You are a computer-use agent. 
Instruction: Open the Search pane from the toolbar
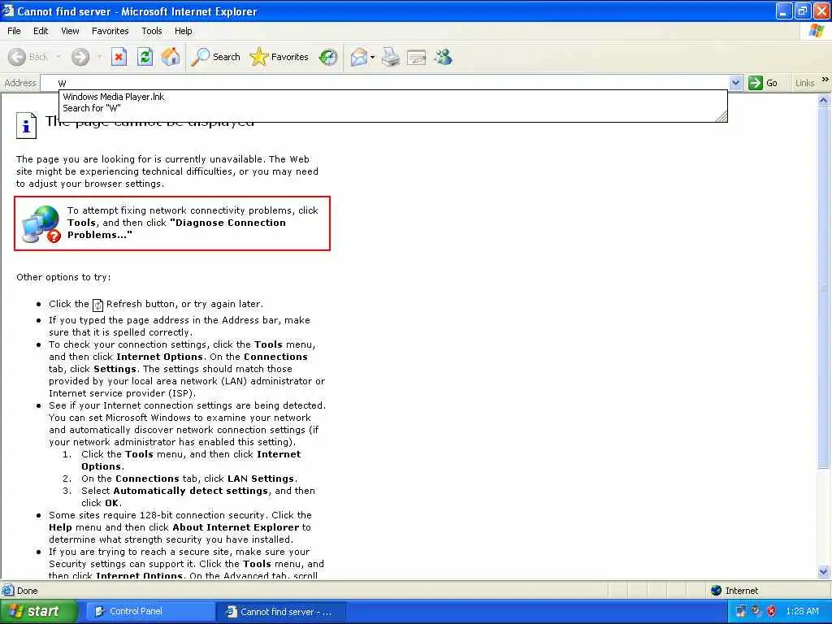(x=215, y=57)
